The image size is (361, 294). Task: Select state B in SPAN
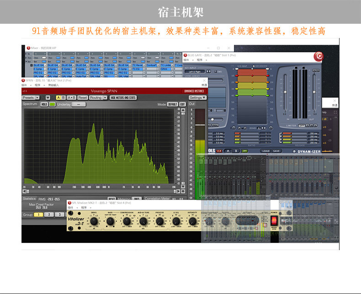coord(64,98)
